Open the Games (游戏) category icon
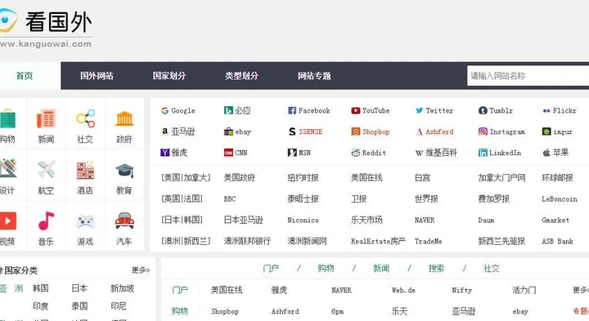Screen dimensions: 589x321 [x=85, y=221]
